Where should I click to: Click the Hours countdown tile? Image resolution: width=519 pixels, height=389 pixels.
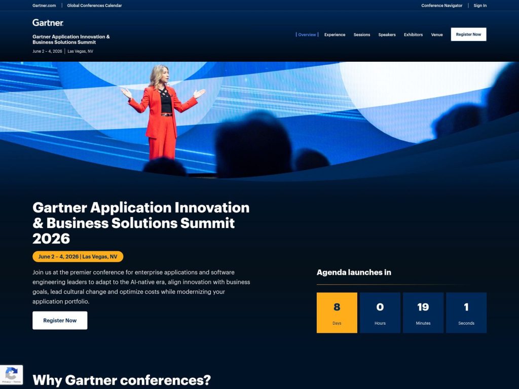[380, 313]
